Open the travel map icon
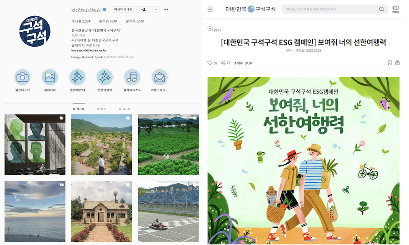The height and width of the screenshot is (245, 409). (x=396, y=9)
